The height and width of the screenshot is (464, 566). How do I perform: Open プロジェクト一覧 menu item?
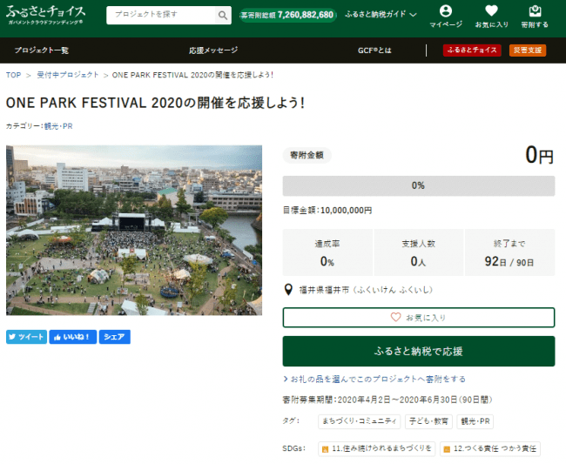(42, 50)
